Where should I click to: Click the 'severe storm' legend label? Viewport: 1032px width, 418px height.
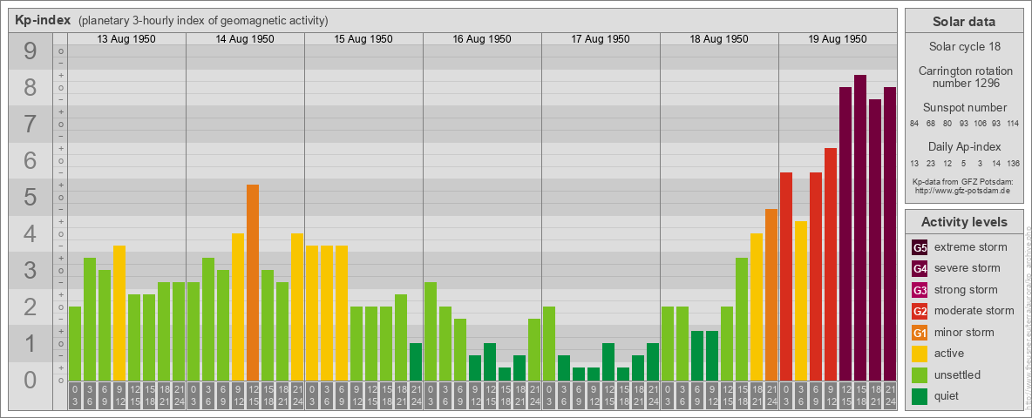pyautogui.click(x=967, y=268)
